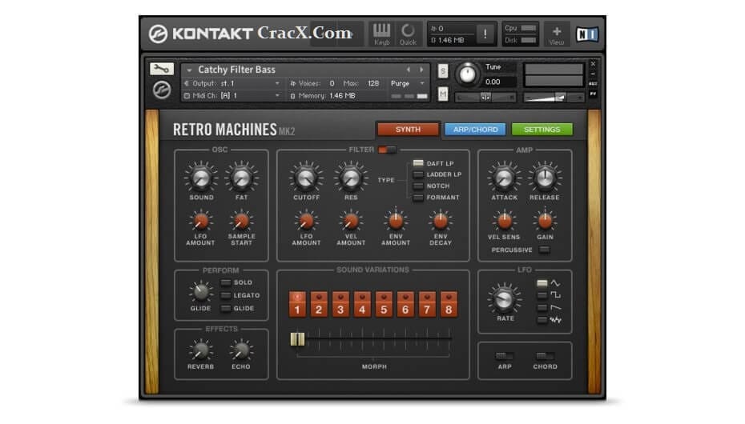745x424 pixels.
Task: Click the Tune value field 0.00
Action: [x=493, y=82]
